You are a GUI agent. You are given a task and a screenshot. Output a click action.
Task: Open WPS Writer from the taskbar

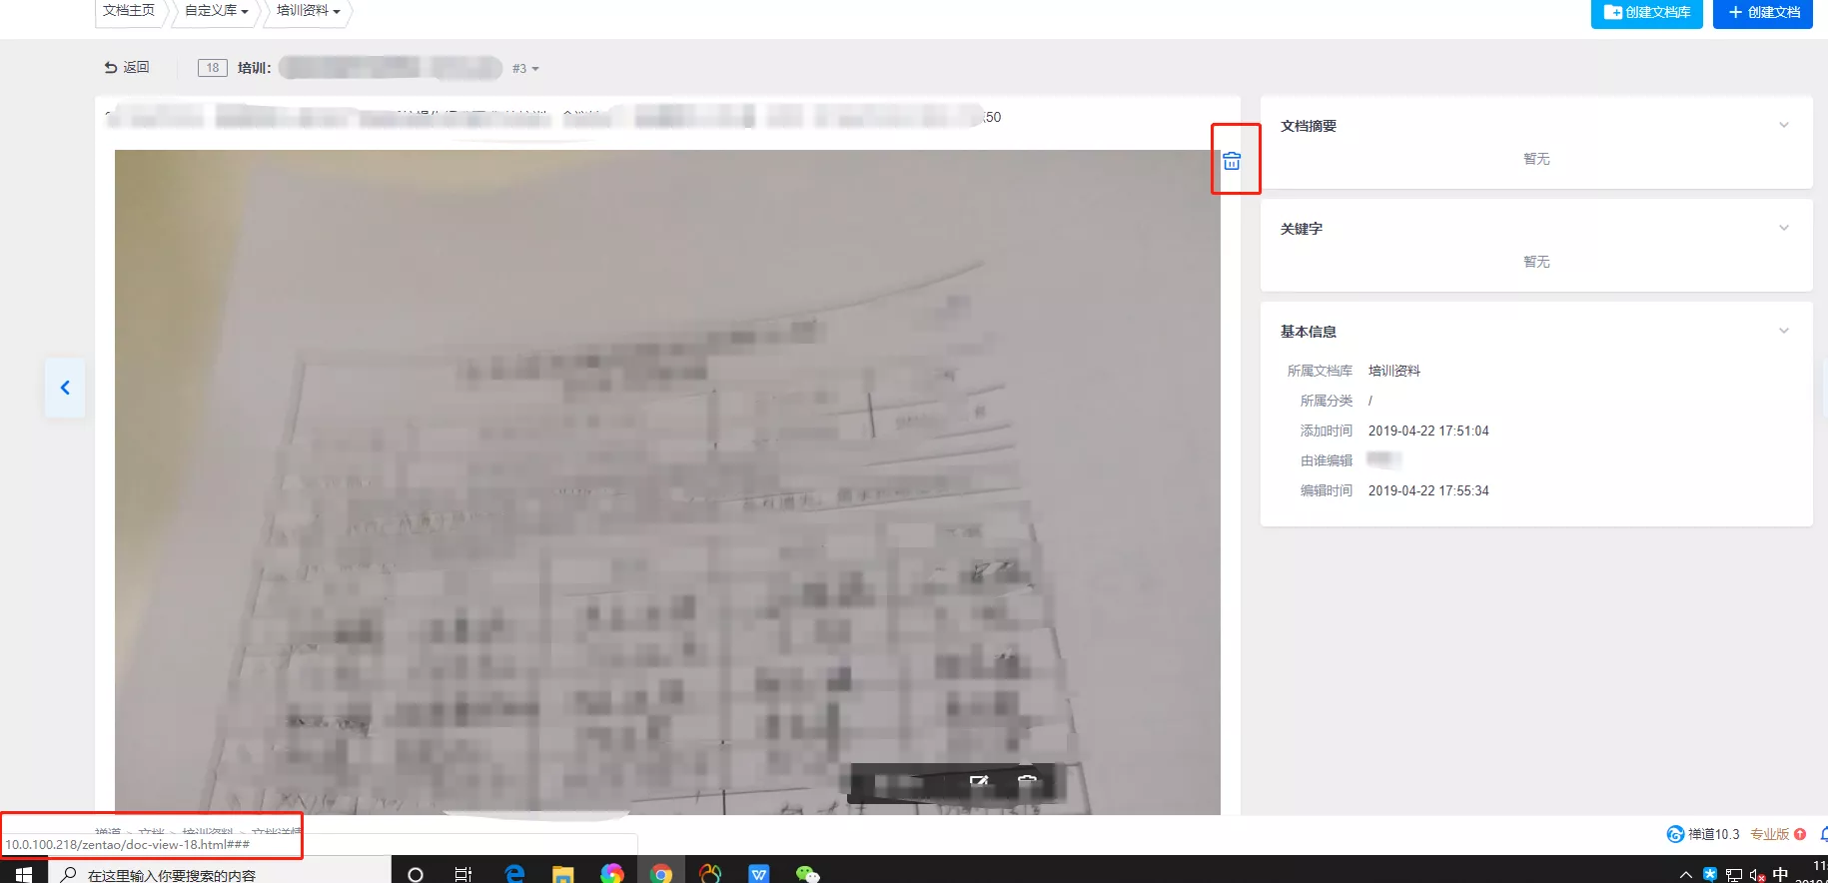coord(759,874)
